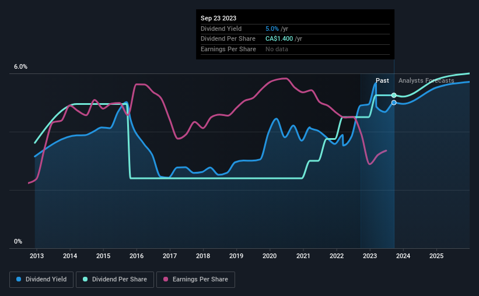Click the CA$1.400 dividend per share value
Screen dimensions: 479x296
(279, 39)
